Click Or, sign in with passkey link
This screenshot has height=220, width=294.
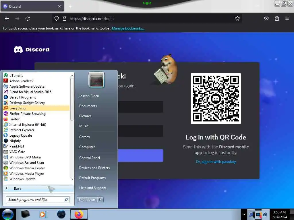pos(216,162)
